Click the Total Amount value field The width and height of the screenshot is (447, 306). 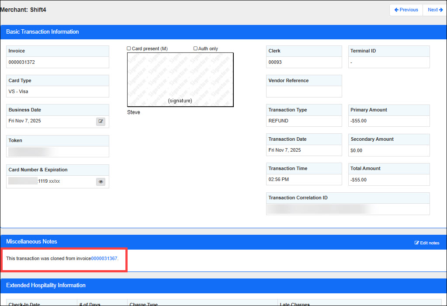point(388,180)
